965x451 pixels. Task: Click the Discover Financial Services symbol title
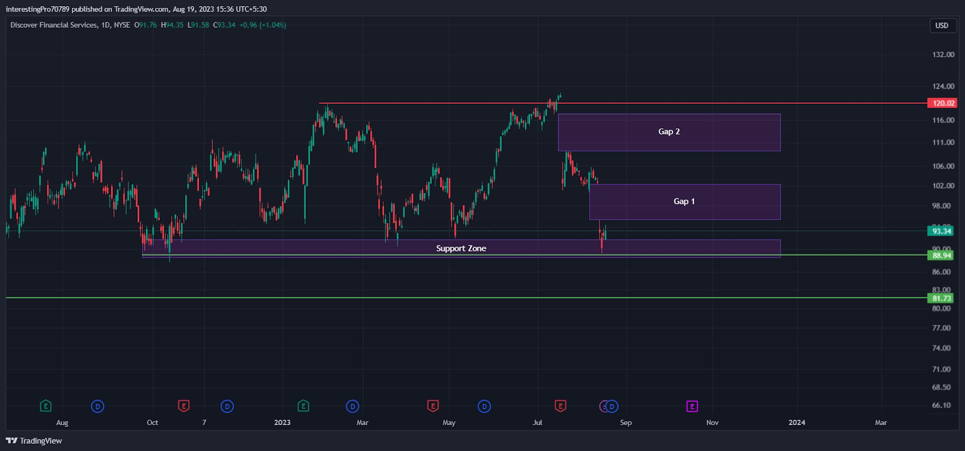pyautogui.click(x=54, y=25)
